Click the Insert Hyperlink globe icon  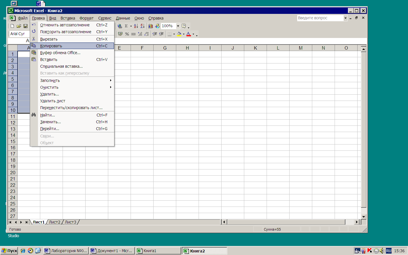120,26
